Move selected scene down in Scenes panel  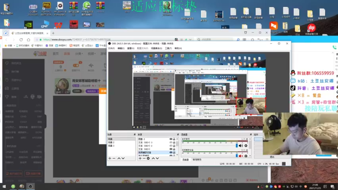[x=123, y=158]
